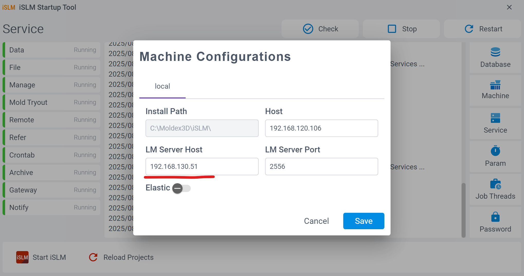
Task: Click Reload Projects
Action: (121, 257)
